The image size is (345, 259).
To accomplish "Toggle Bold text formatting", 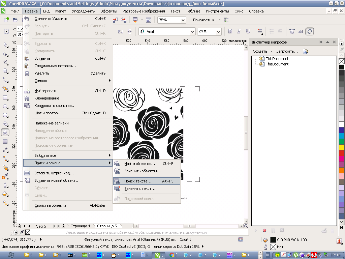I will pos(230,31).
